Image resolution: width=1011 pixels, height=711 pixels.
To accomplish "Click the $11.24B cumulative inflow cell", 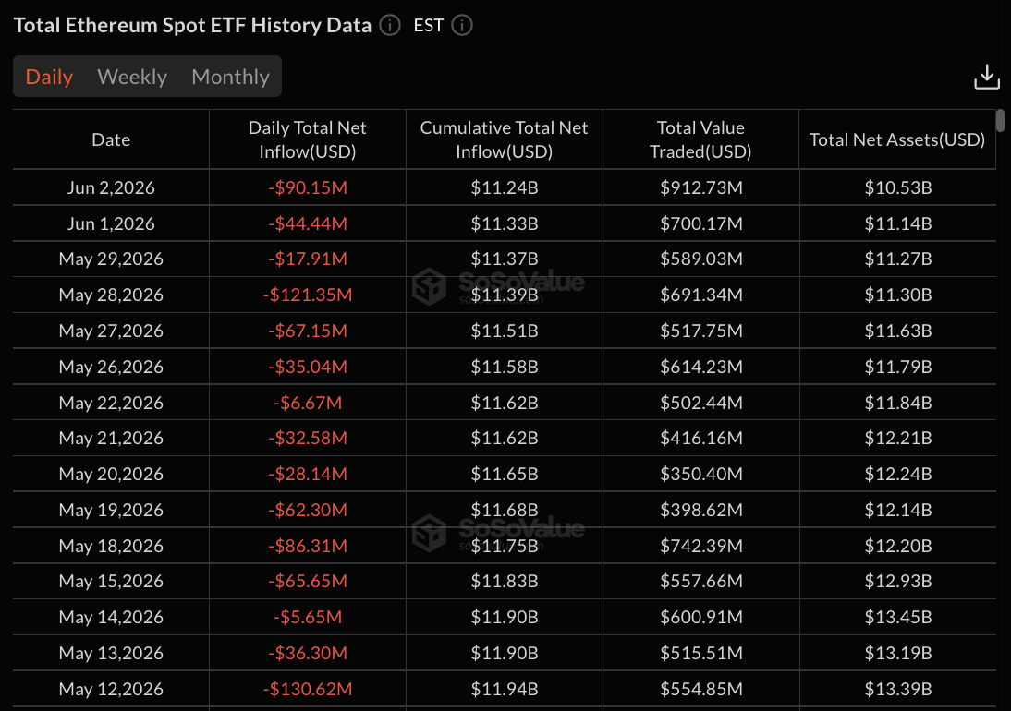I will pyautogui.click(x=505, y=187).
